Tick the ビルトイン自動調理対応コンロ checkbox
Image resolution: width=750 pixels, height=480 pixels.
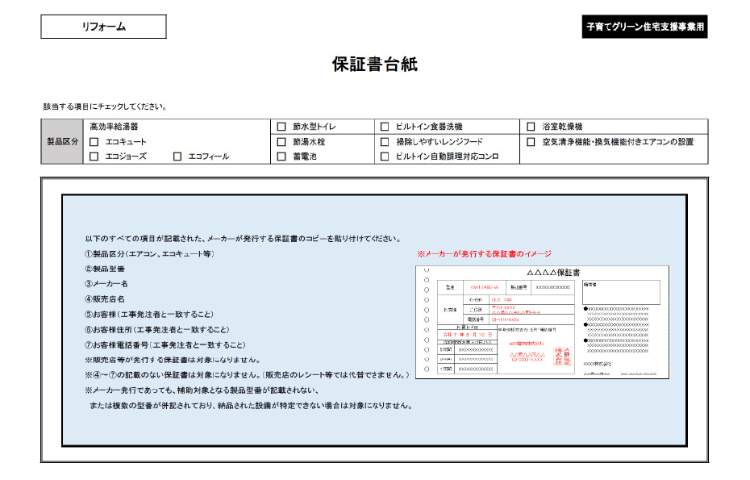(385, 157)
